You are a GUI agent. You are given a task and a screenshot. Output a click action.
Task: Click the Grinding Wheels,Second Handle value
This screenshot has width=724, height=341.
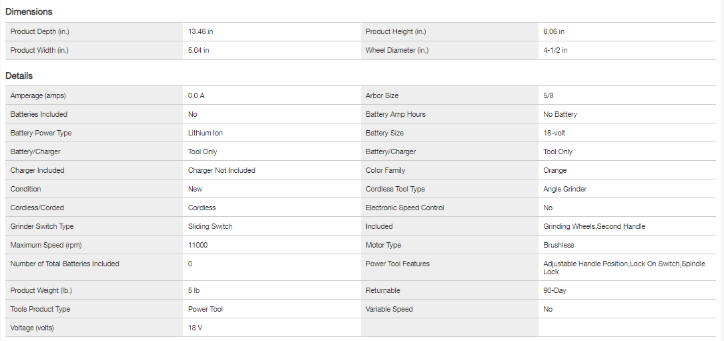coord(595,226)
